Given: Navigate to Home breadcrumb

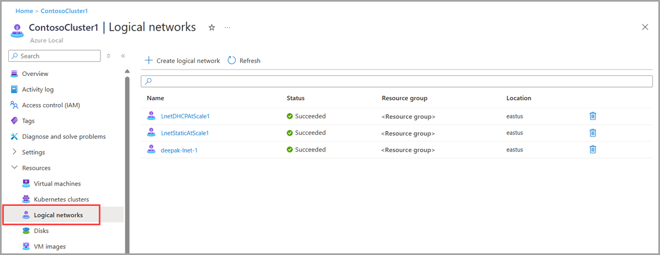Looking at the screenshot, I should tap(24, 11).
